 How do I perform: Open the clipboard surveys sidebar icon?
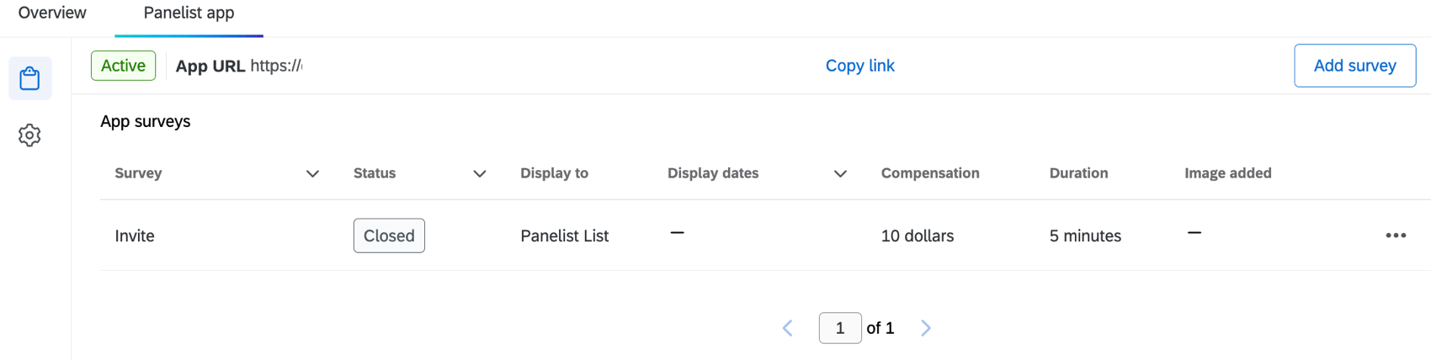pyautogui.click(x=29, y=78)
